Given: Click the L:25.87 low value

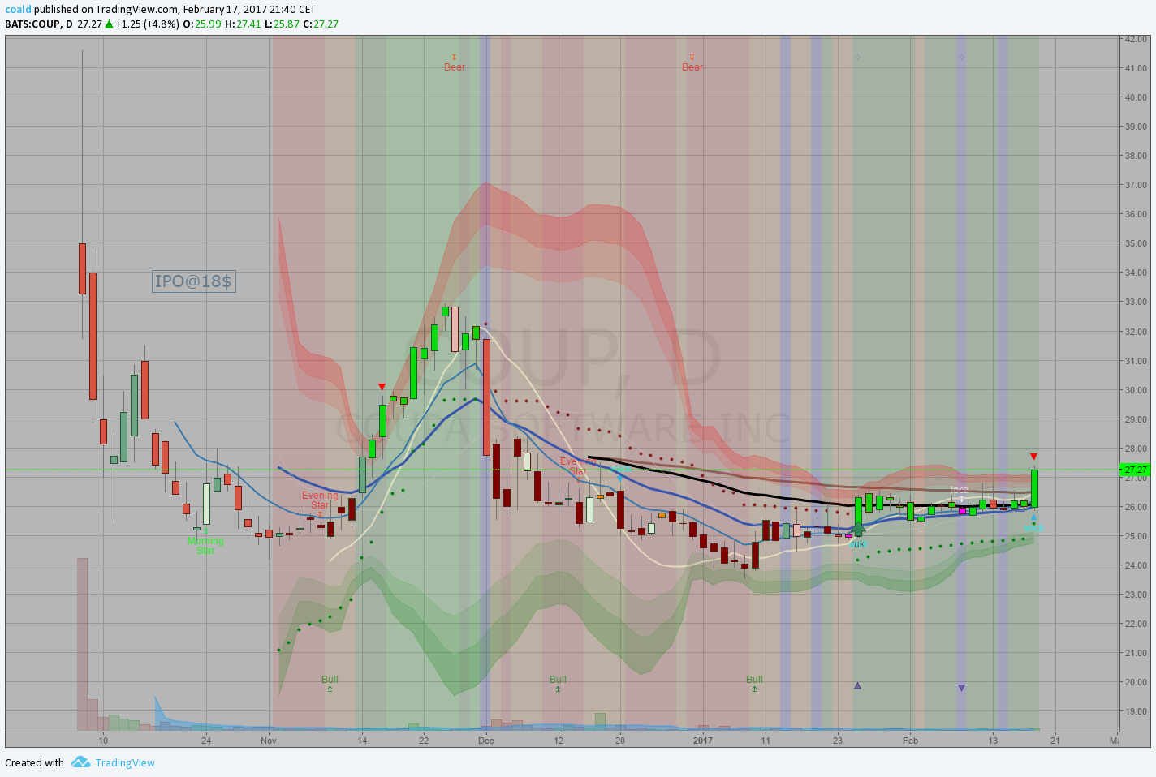Looking at the screenshot, I should (x=282, y=24).
